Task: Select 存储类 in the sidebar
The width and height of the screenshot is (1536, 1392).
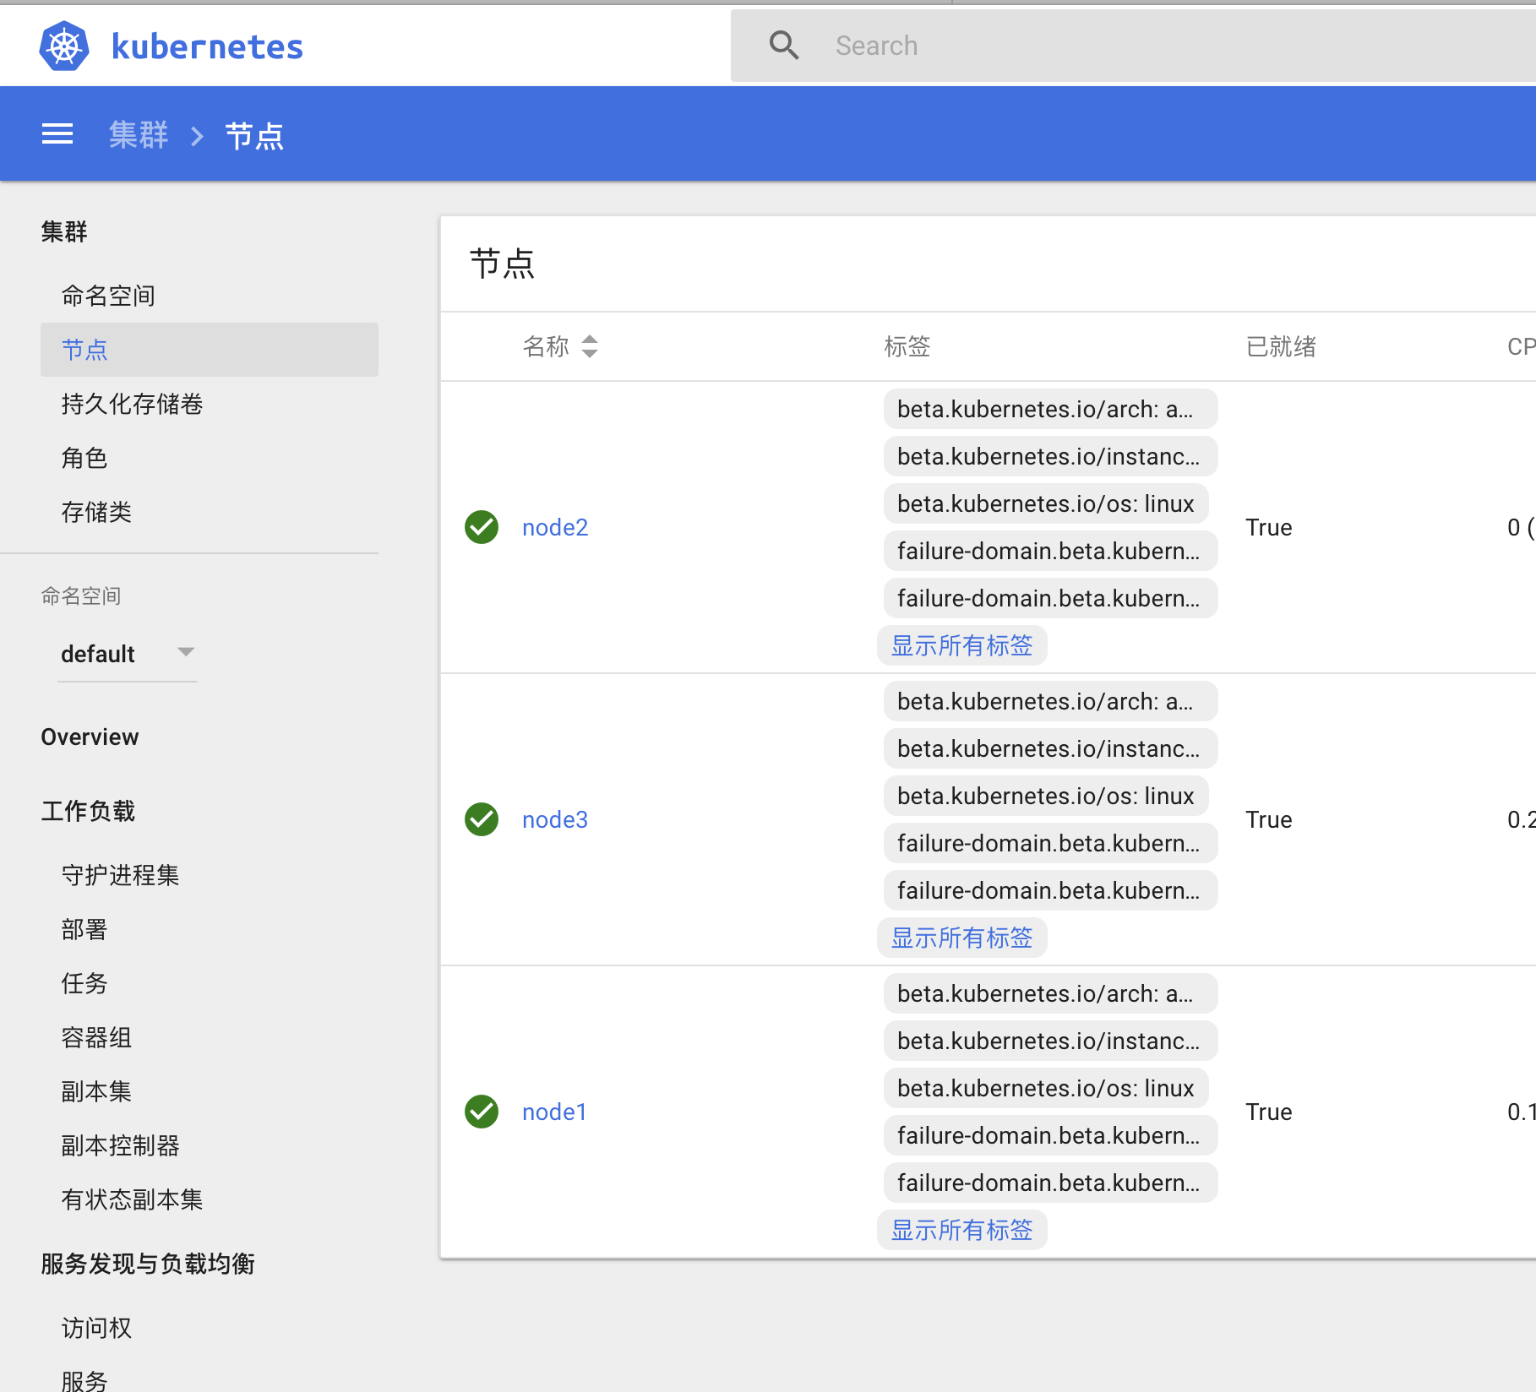Action: click(x=96, y=511)
